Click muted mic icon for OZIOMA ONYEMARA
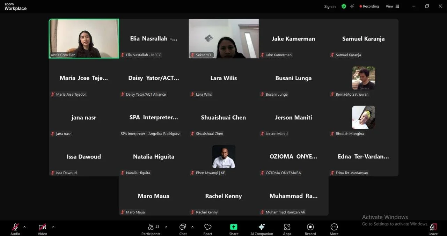This screenshot has width=447, height=236. tap(262, 173)
